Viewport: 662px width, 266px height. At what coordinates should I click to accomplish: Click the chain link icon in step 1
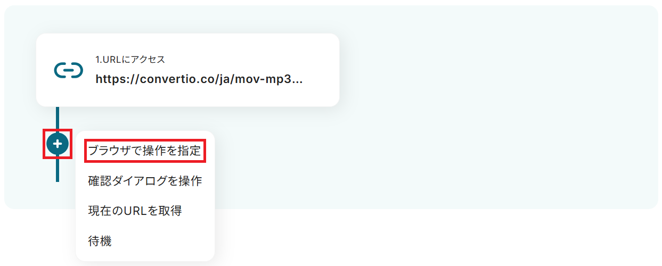coord(69,70)
